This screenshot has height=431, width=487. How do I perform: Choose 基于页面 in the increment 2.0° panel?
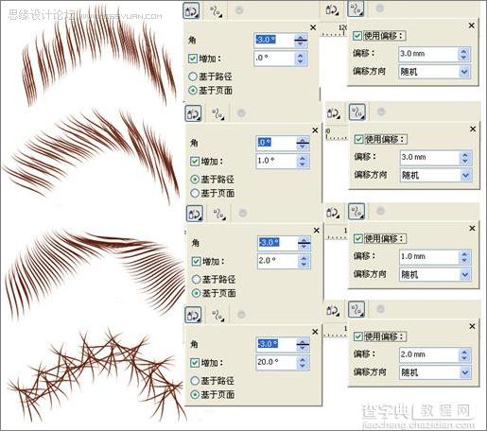point(196,293)
